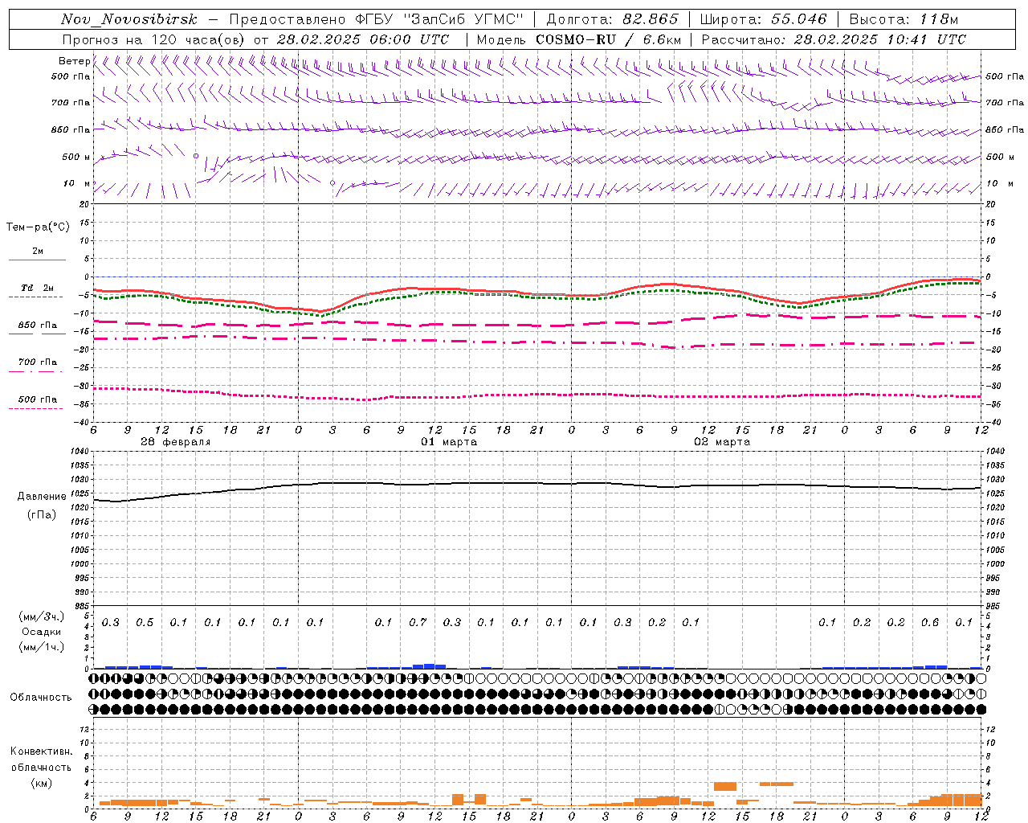Click the 'Конвективн.' convective cloud label
Image resolution: width=1028 pixels, height=823 pixels.
(x=41, y=751)
